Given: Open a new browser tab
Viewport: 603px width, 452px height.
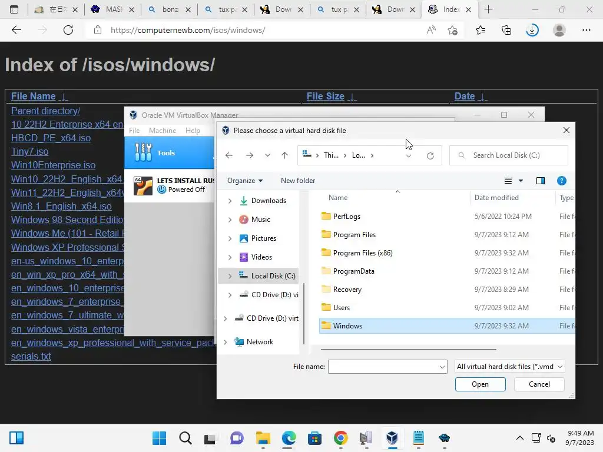Looking at the screenshot, I should click(x=488, y=9).
